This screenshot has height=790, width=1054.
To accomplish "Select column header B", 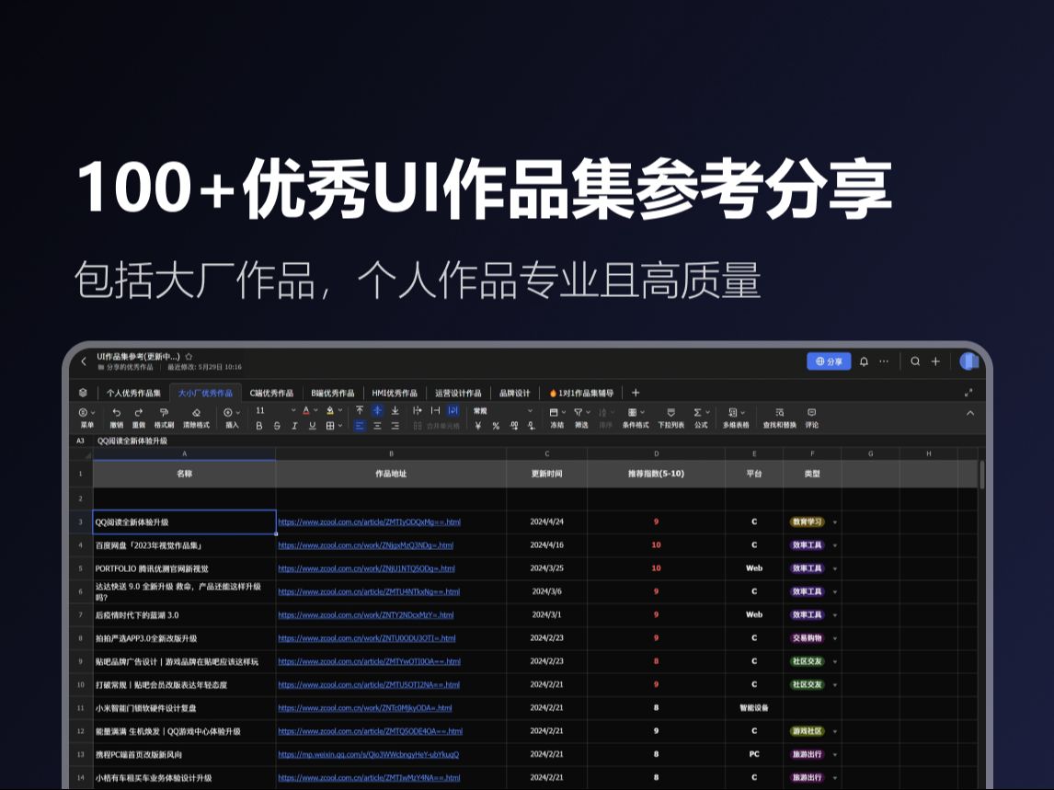I will pos(391,453).
